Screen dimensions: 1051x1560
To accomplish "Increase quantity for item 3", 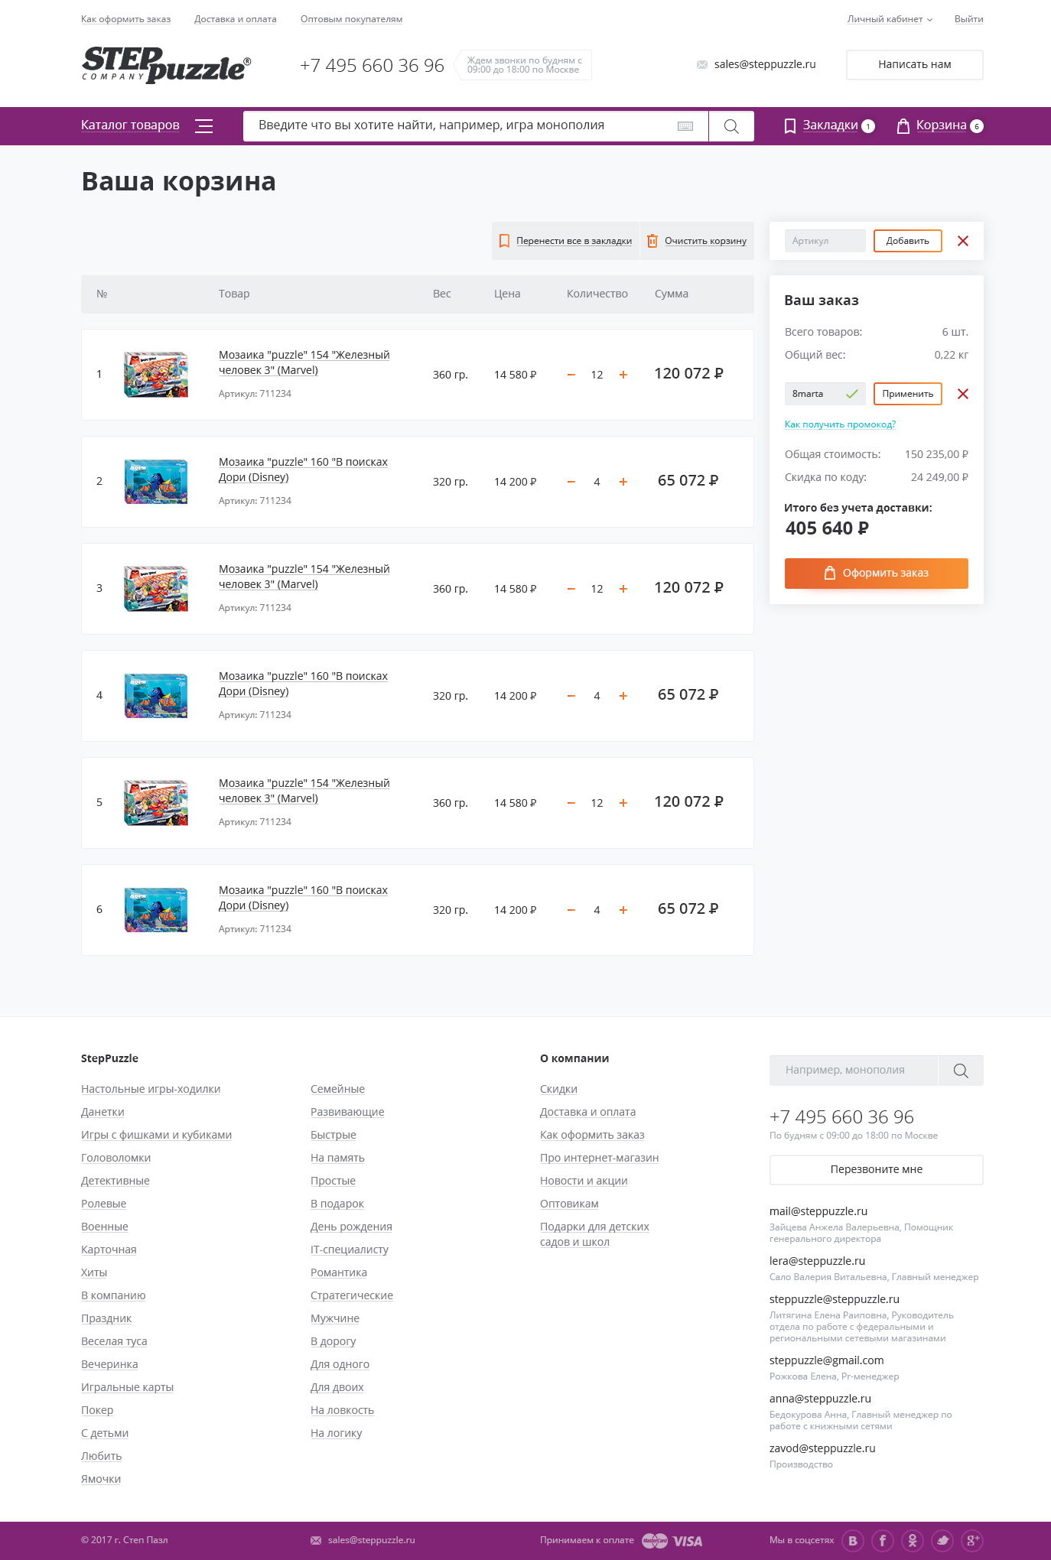I will (623, 589).
